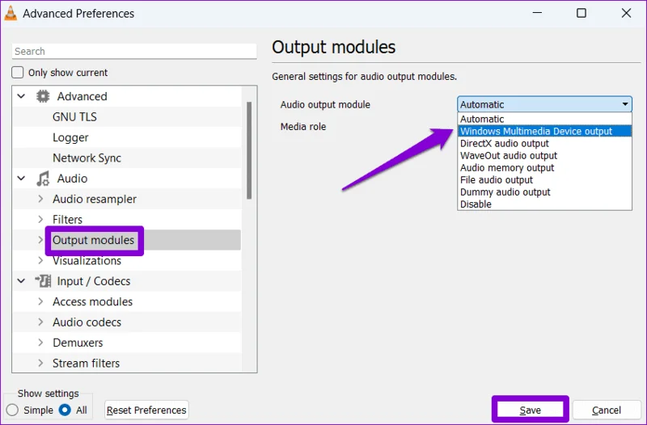647x425 pixels.
Task: Click the Audio music note icon
Action: (43, 179)
